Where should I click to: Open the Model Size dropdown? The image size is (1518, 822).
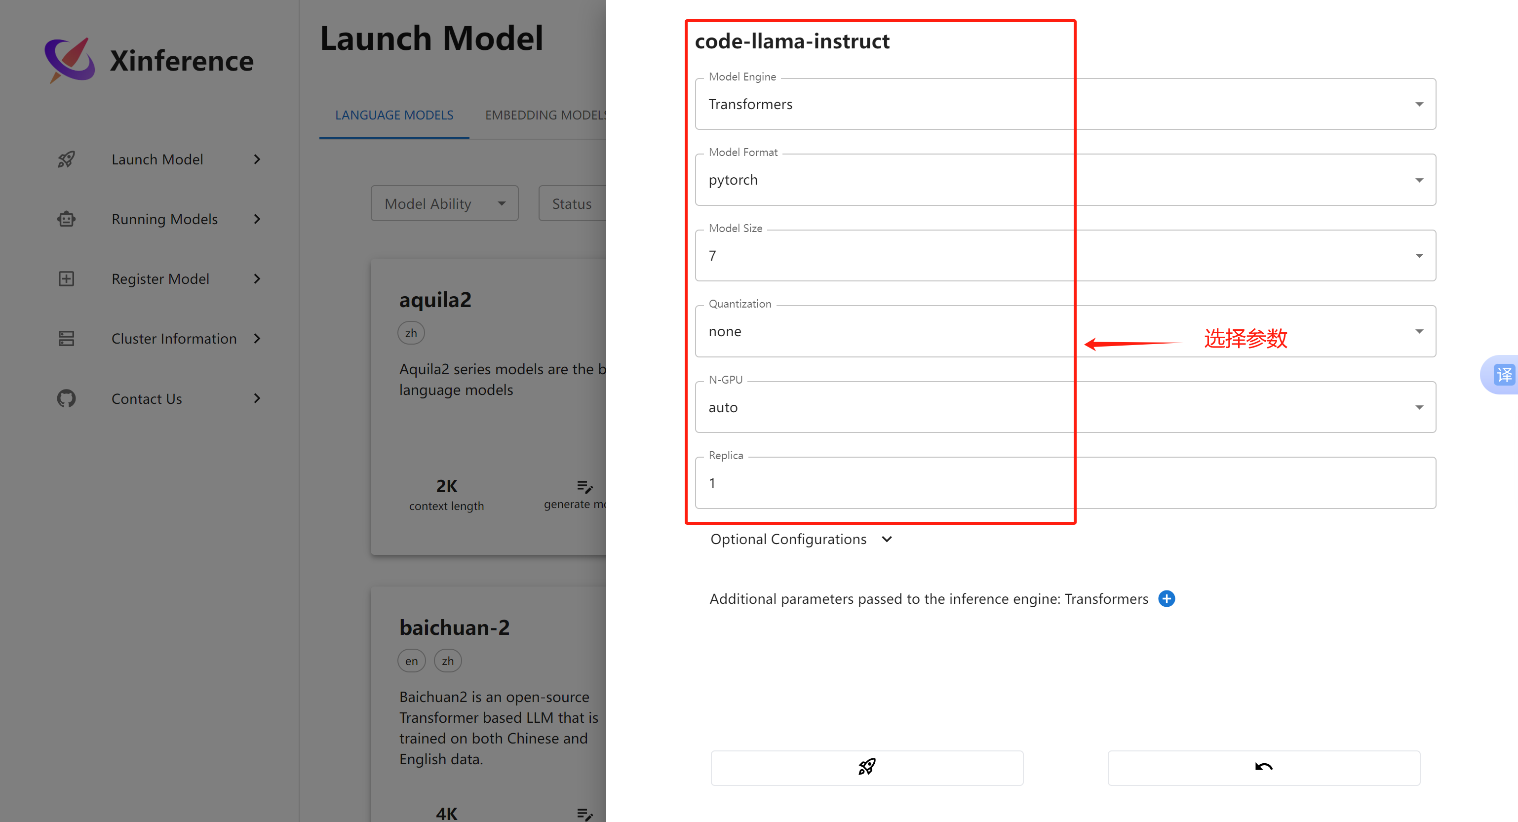(x=1065, y=256)
